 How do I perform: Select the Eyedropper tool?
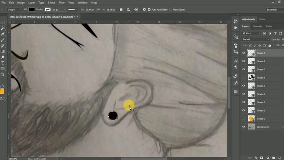(x=3, y=34)
